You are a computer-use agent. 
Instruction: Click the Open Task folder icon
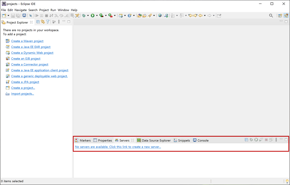click(x=144, y=16)
